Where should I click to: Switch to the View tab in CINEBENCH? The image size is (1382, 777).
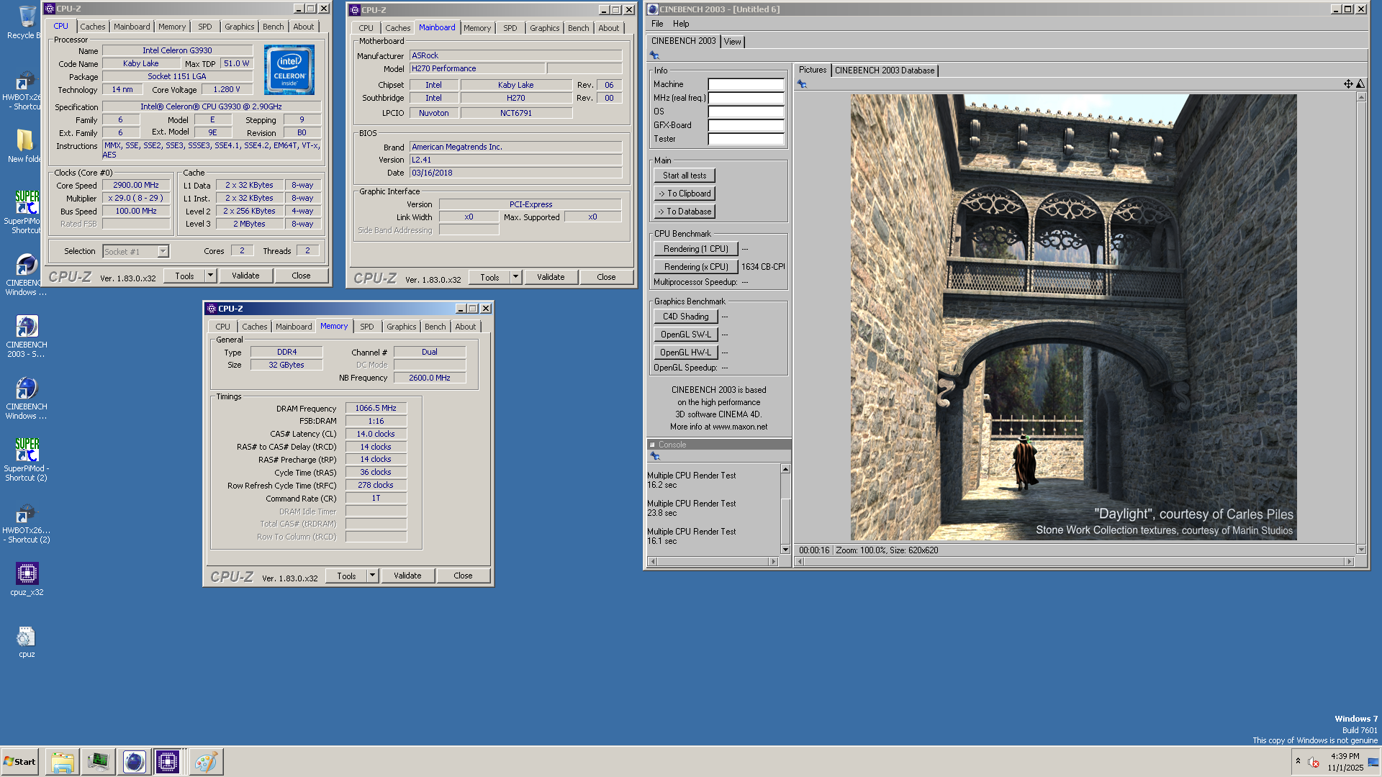point(733,42)
